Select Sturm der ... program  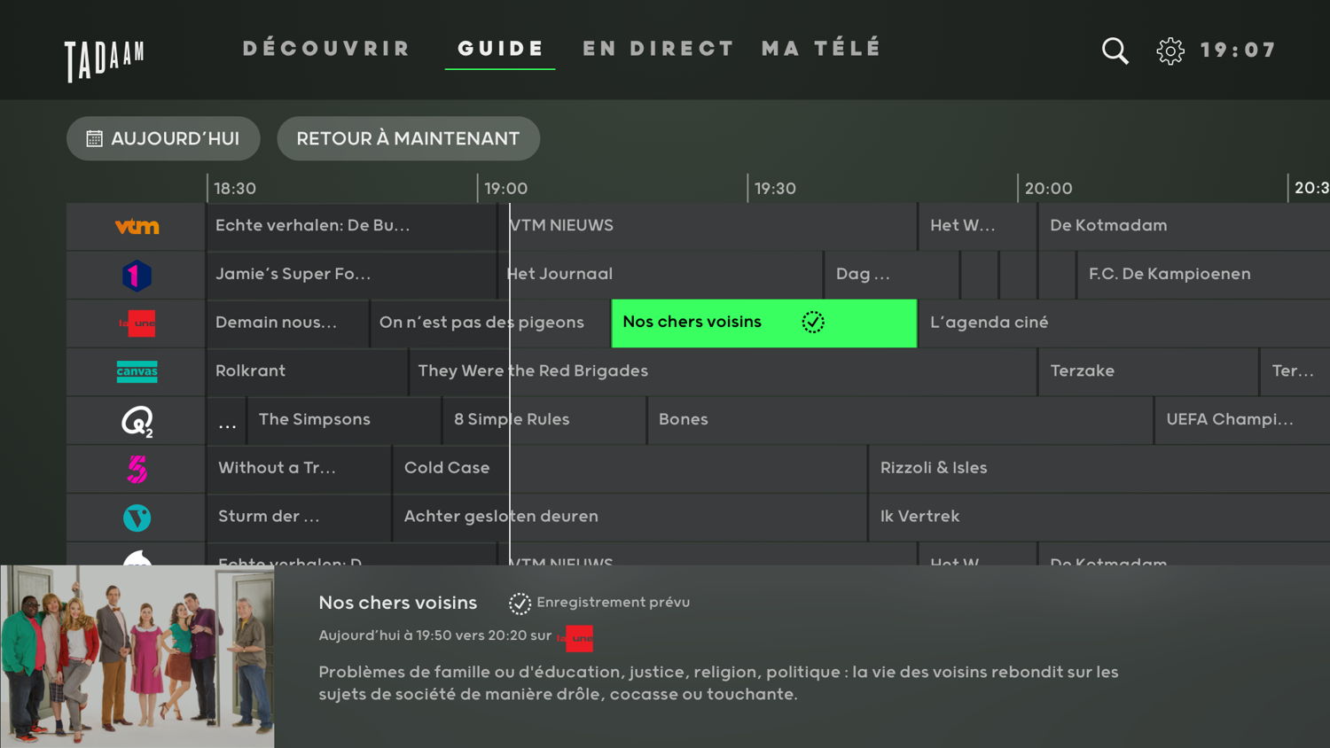[300, 518]
